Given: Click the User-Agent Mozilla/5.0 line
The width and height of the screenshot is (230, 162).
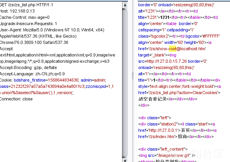Looking at the screenshot, I should [x=52, y=30].
